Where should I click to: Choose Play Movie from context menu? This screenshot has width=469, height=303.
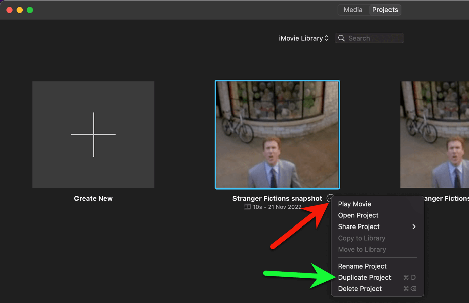coord(355,204)
